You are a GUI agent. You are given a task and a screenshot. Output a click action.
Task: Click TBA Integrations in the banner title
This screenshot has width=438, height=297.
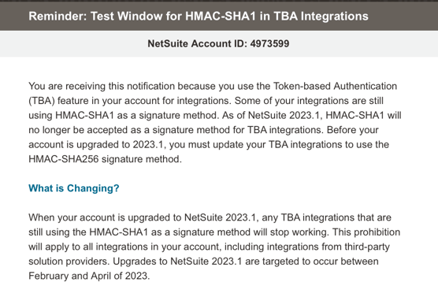pos(321,17)
